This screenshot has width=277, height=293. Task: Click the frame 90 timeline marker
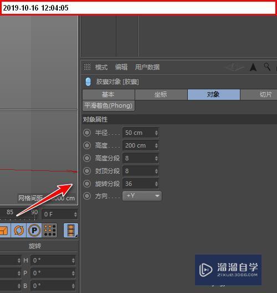point(34,212)
